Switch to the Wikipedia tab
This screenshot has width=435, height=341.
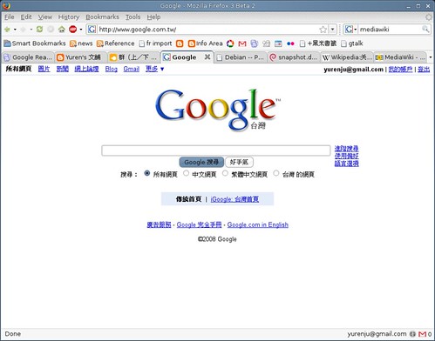pyautogui.click(x=347, y=57)
